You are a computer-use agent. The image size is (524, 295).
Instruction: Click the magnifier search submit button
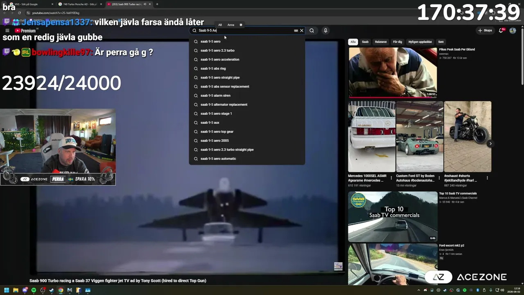312,30
